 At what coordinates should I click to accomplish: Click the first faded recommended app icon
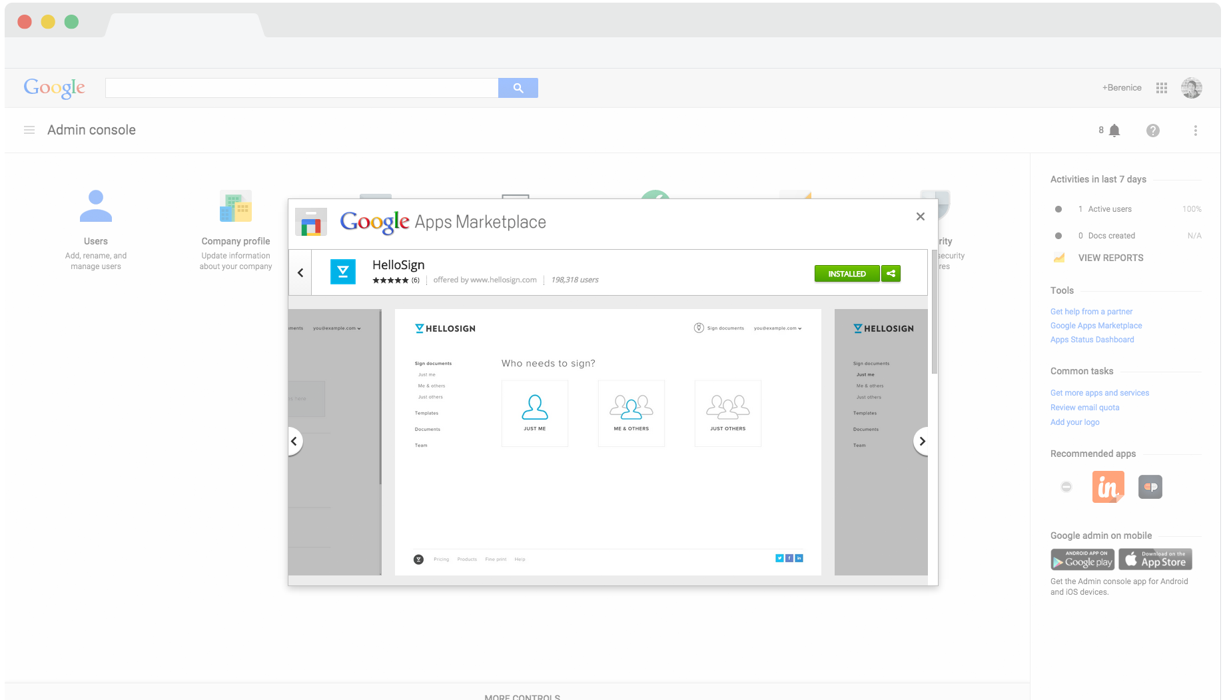point(1066,487)
